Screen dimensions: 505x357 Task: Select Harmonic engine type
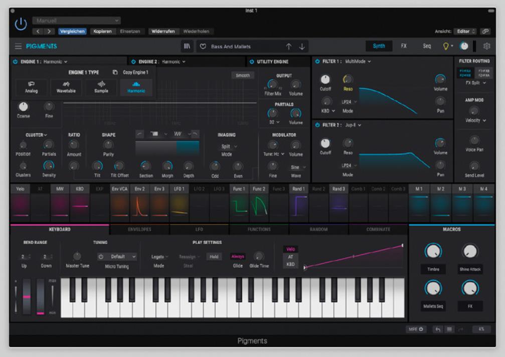pos(136,87)
